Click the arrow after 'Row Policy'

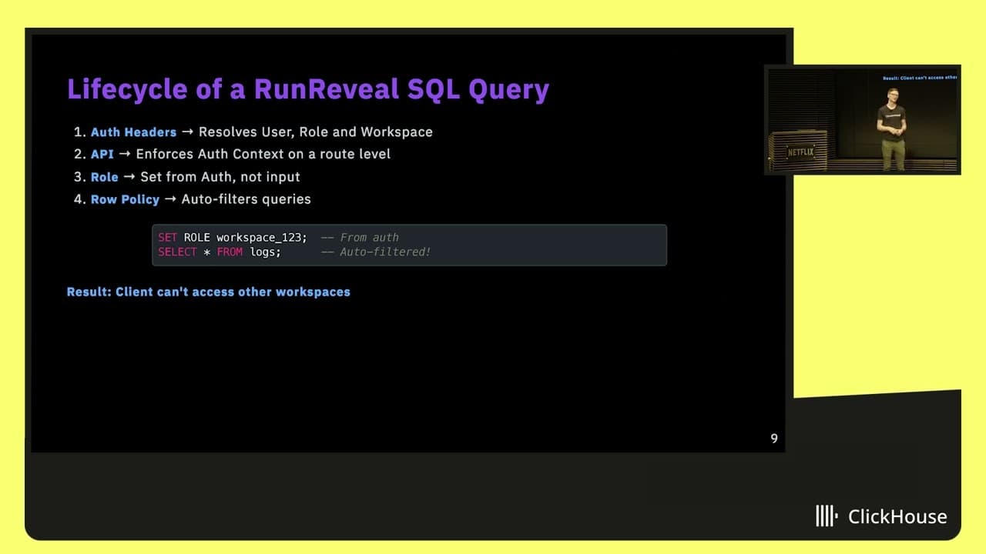[x=170, y=199]
